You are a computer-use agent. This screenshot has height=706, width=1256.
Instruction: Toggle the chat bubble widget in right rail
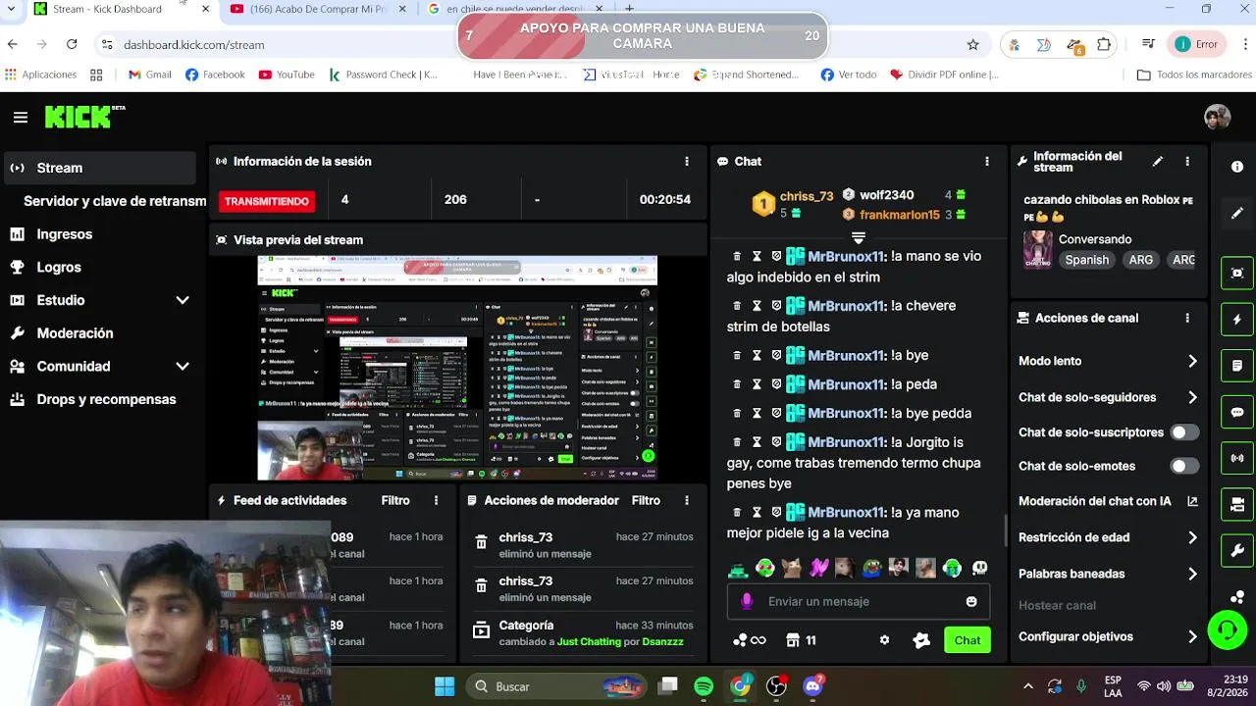click(1237, 412)
